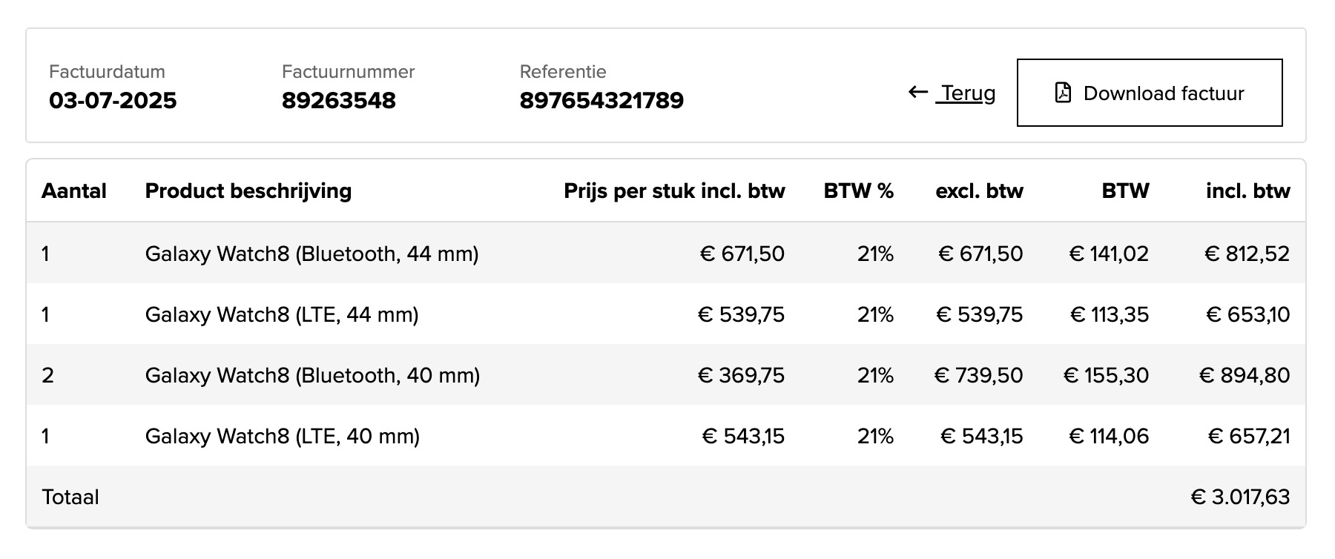Image resolution: width=1335 pixels, height=559 pixels.
Task: Click the Factuurdatum 03-07-2025
Action: pyautogui.click(x=113, y=100)
